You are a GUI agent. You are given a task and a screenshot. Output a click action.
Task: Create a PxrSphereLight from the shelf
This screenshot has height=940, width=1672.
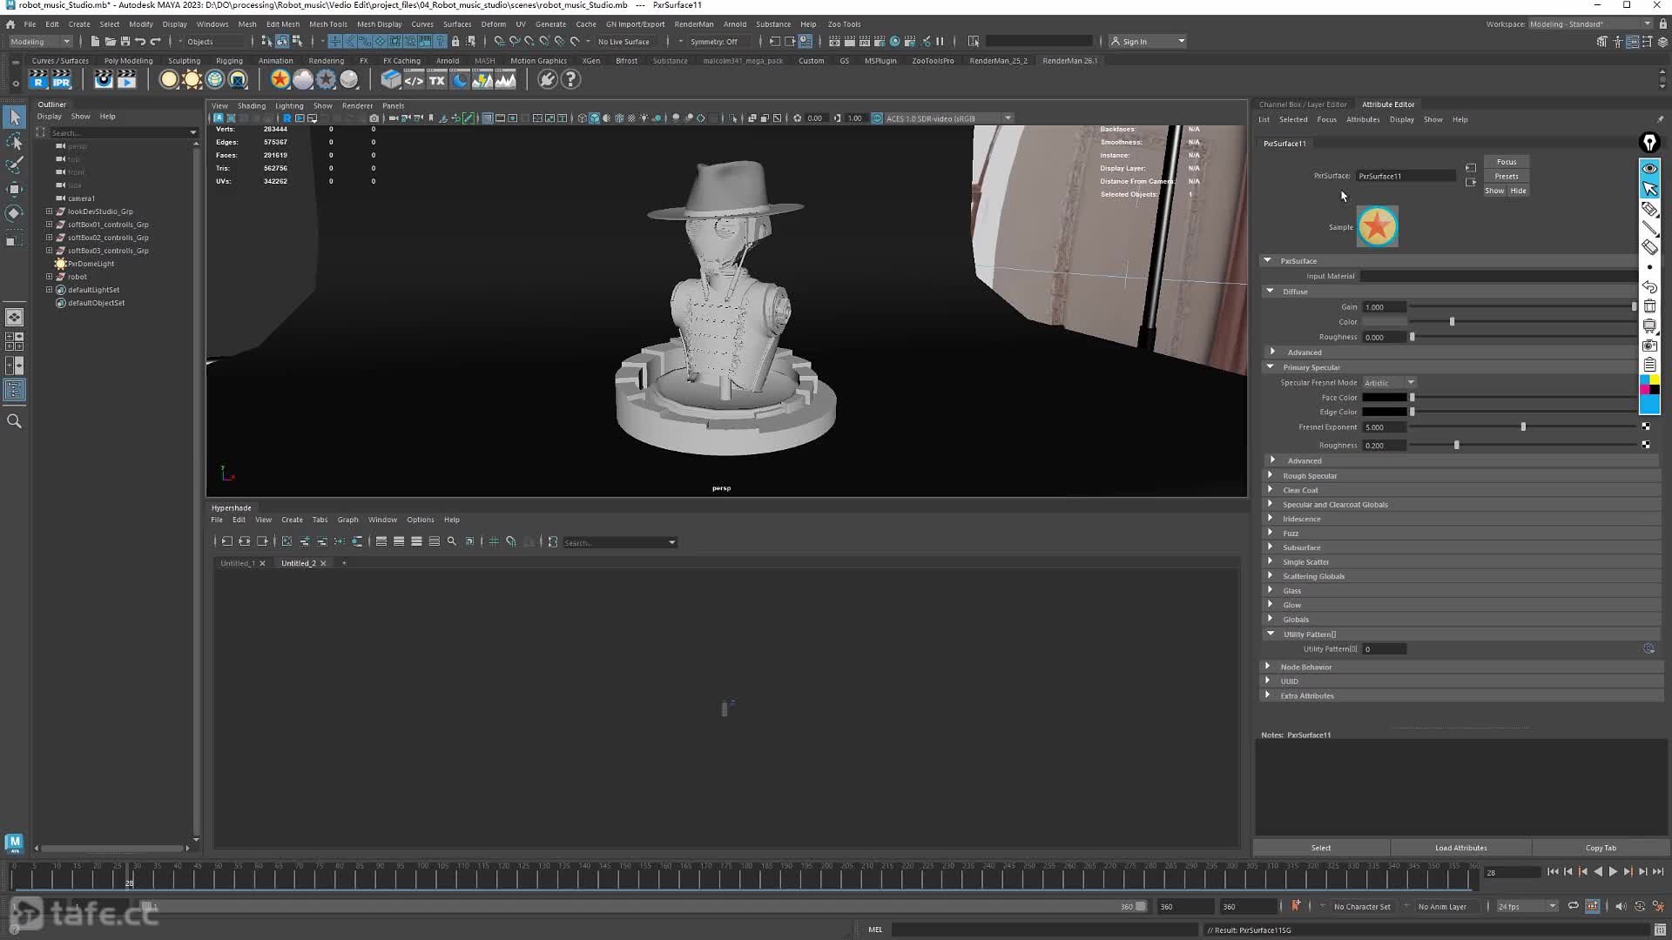[169, 80]
